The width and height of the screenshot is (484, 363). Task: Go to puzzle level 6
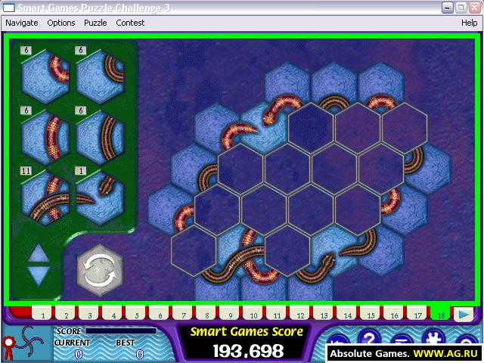[x=160, y=315]
